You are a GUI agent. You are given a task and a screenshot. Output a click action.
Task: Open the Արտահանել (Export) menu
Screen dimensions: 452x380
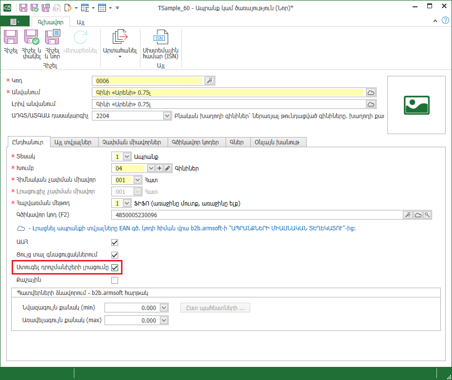point(120,45)
